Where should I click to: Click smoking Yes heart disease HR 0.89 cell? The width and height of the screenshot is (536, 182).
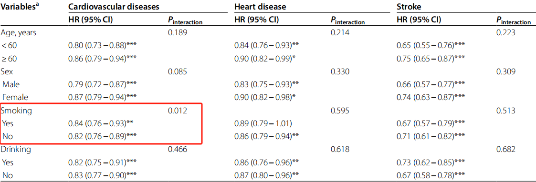tap(262, 123)
